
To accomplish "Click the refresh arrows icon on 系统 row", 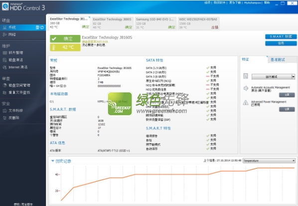I will (x=42, y=27).
